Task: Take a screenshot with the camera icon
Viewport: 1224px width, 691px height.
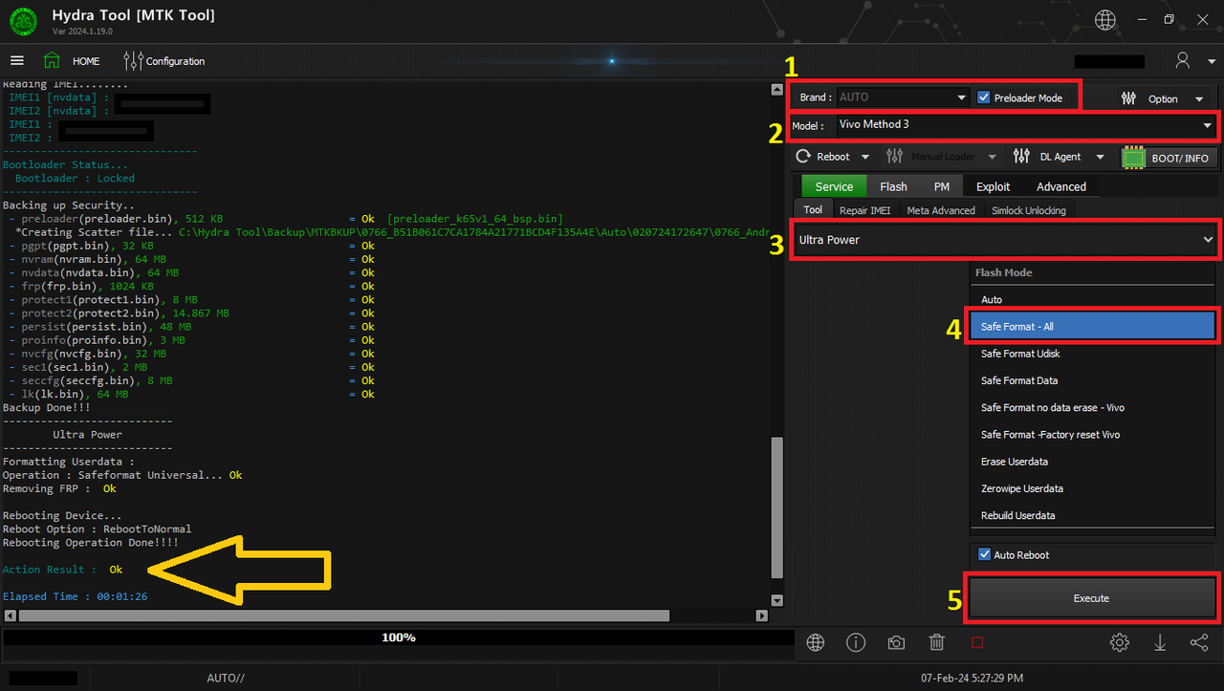Action: (x=896, y=642)
